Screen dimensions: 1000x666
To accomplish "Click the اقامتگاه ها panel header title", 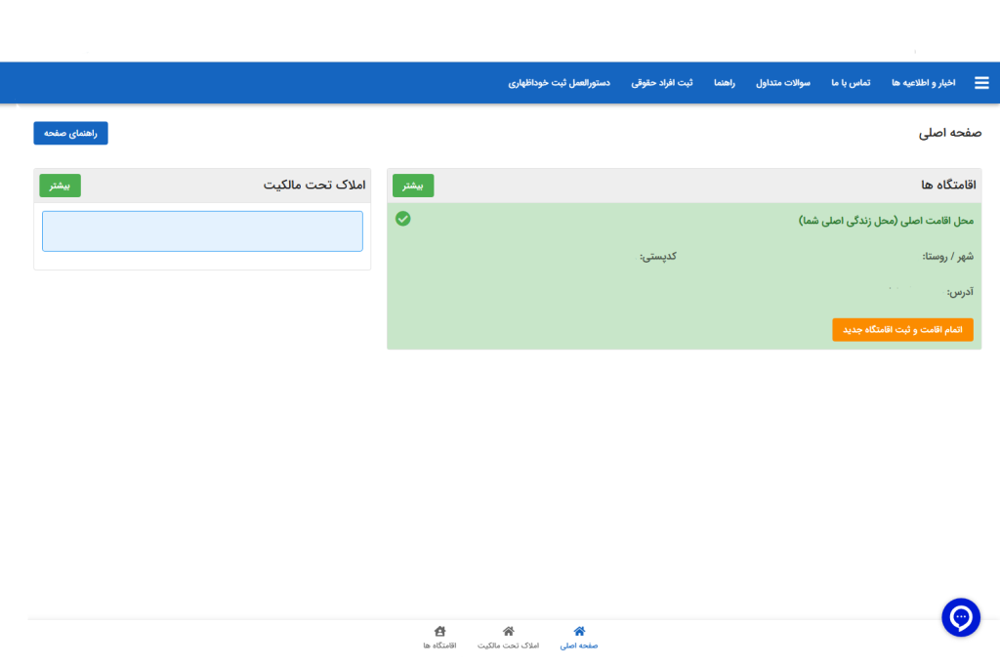I will 948,185.
